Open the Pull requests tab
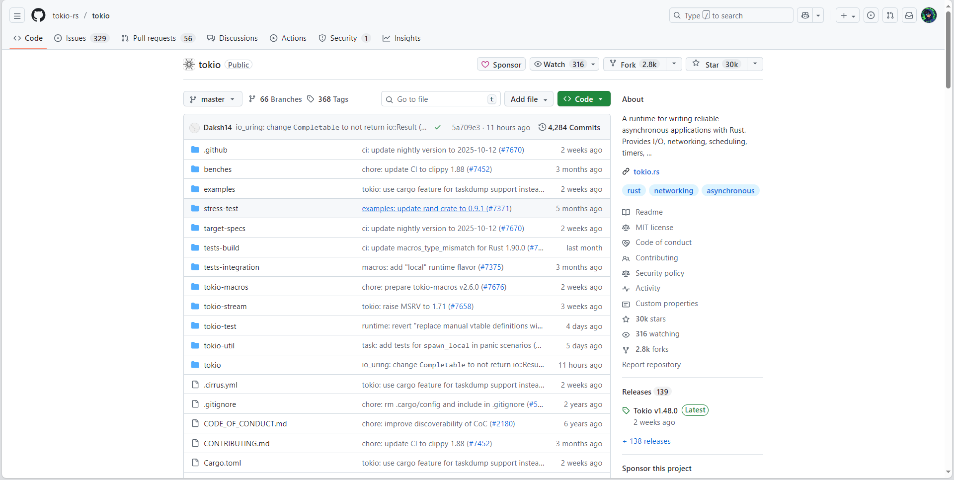Image resolution: width=954 pixels, height=480 pixels. pyautogui.click(x=158, y=38)
